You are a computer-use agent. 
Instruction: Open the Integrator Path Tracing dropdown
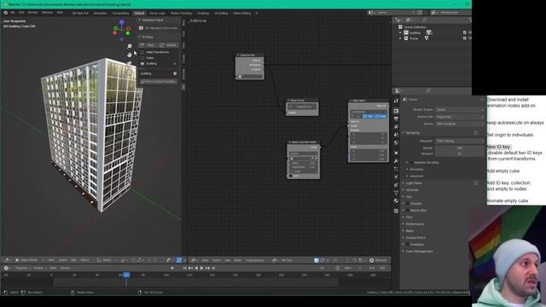tap(460, 141)
